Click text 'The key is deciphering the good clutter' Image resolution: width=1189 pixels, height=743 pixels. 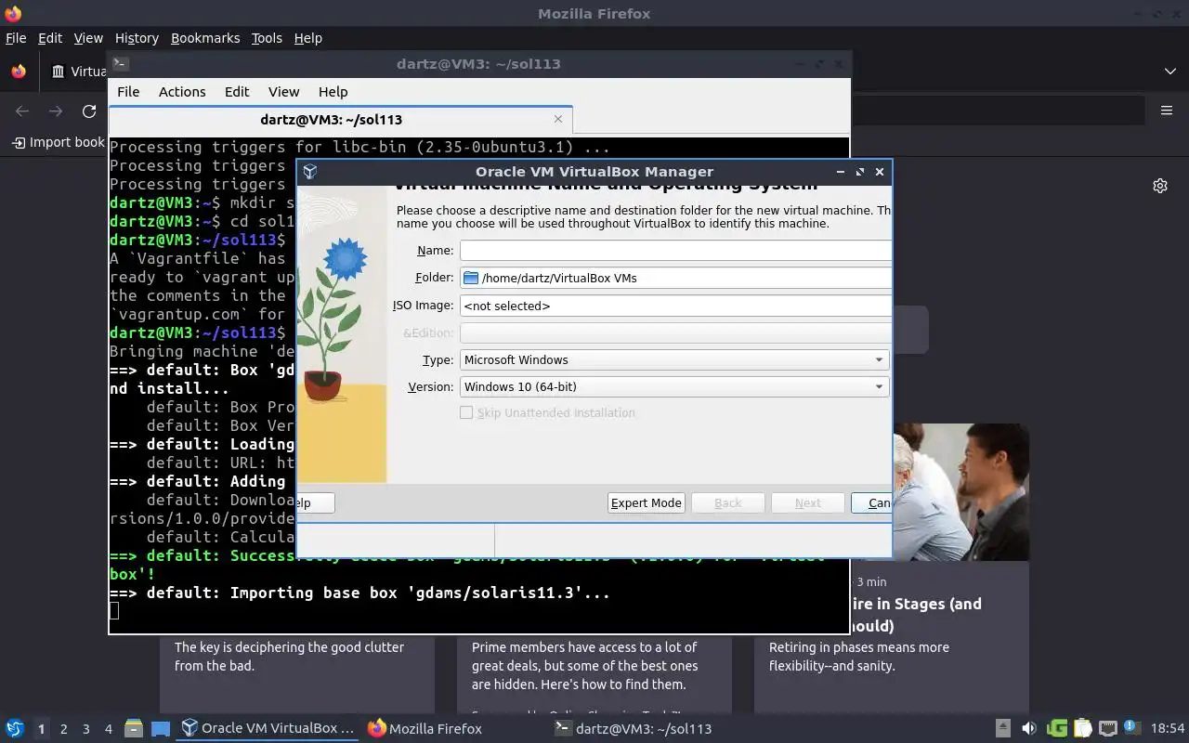tap(289, 647)
